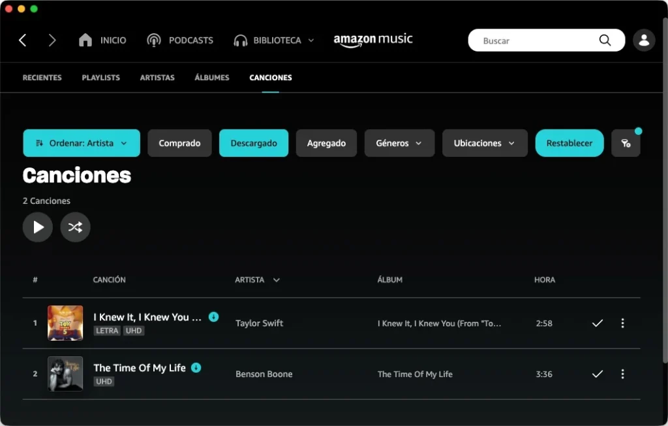Screen dimensions: 668x426
Task: Open album The Time Of My Life link
Action: click(x=415, y=374)
